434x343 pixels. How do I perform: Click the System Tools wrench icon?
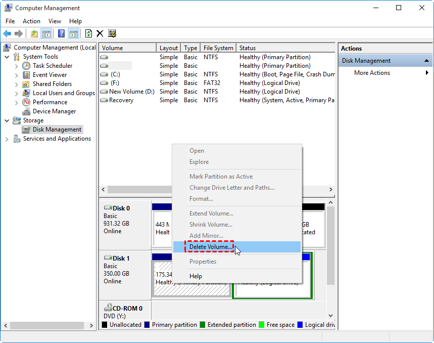(x=17, y=57)
